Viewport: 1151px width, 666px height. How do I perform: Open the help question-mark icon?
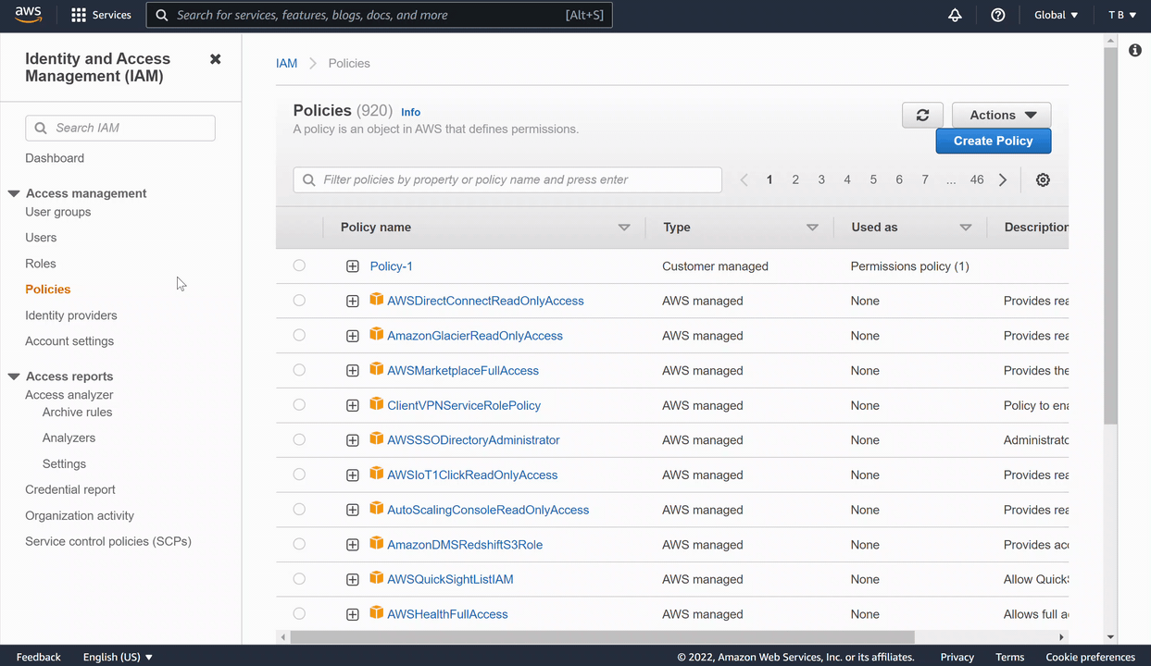tap(998, 15)
